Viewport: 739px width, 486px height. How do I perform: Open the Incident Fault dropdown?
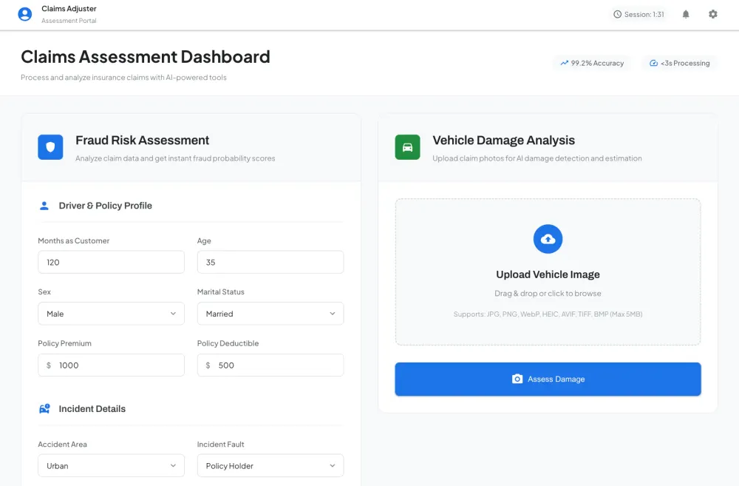(270, 466)
